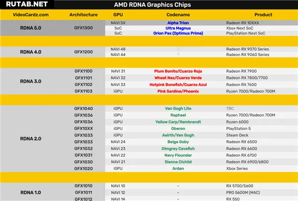Click the "Raphael" codename
This screenshot has width=298, height=201.
click(178, 115)
